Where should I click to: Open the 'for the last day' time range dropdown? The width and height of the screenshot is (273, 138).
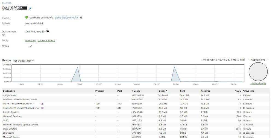coord(24,61)
